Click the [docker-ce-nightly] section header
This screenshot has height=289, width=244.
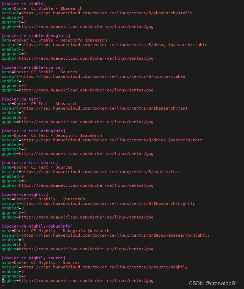point(25,194)
